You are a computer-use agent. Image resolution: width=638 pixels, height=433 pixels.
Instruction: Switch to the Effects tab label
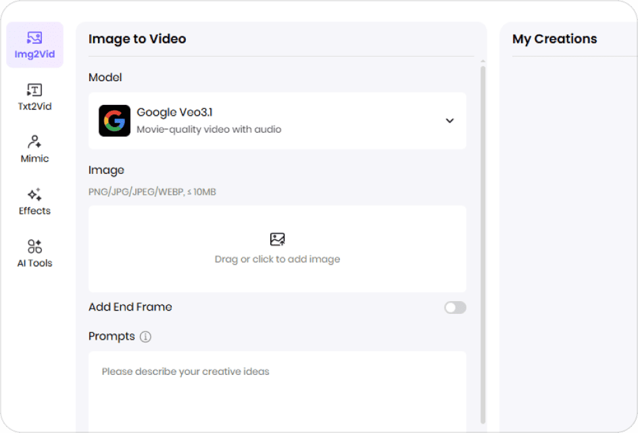34,210
